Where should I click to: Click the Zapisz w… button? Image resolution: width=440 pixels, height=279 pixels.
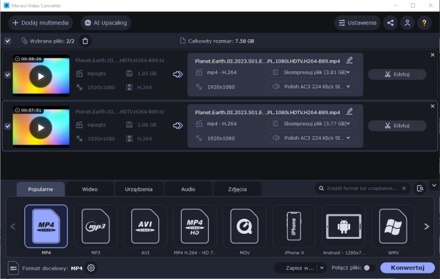[x=297, y=268]
